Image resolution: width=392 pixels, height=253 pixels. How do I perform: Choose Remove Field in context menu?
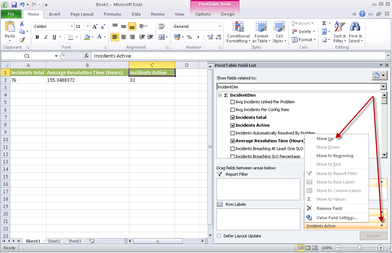(x=329, y=209)
